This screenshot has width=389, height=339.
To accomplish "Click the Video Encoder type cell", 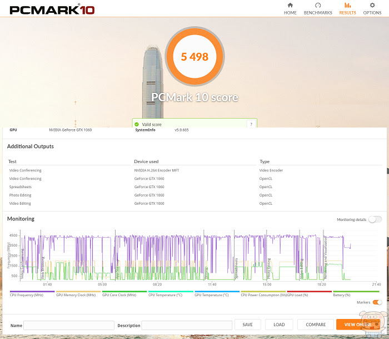I will (271, 170).
